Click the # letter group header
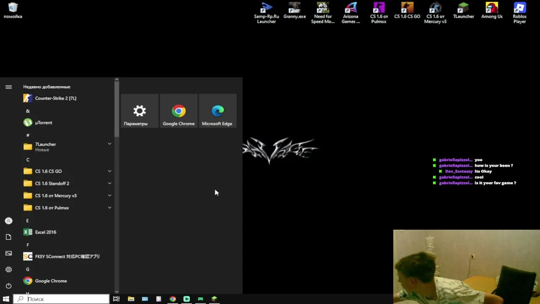The image size is (540, 304). [x=28, y=135]
